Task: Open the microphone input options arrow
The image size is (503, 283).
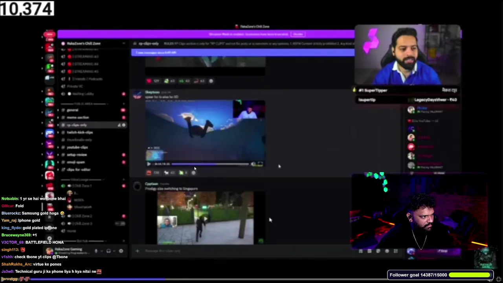Action: click(101, 251)
